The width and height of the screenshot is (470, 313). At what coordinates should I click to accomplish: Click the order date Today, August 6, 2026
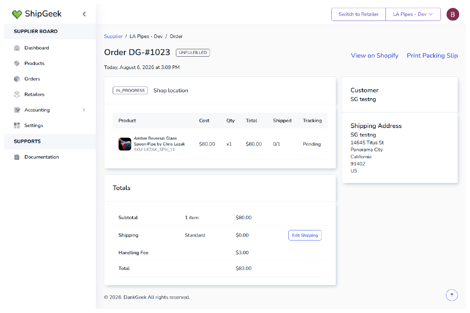point(142,67)
